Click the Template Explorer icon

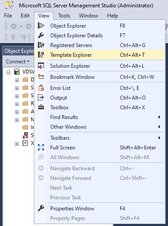pos(41,55)
